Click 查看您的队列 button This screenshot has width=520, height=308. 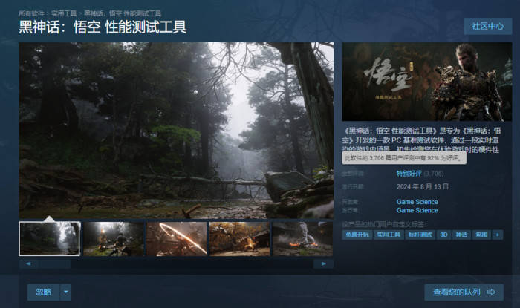coord(464,292)
